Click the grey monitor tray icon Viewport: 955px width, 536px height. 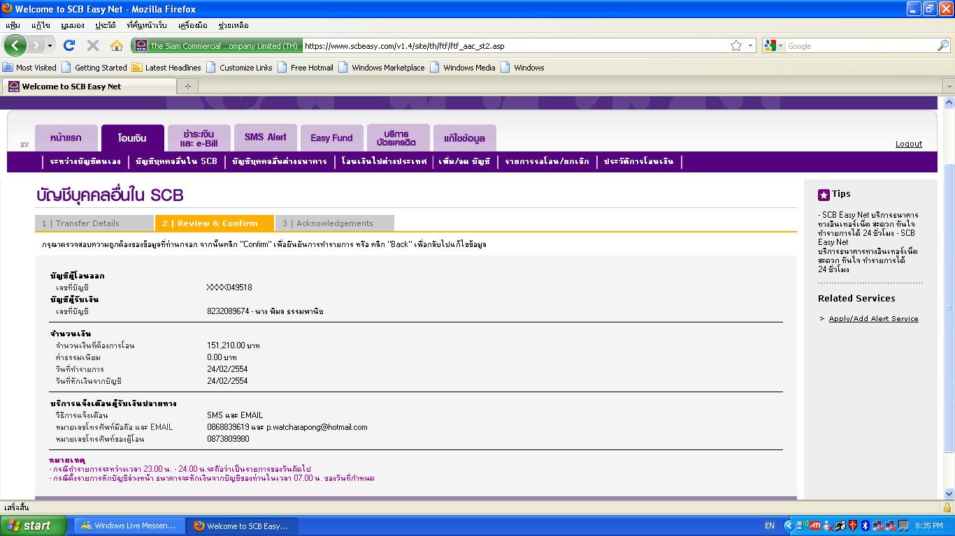click(903, 526)
